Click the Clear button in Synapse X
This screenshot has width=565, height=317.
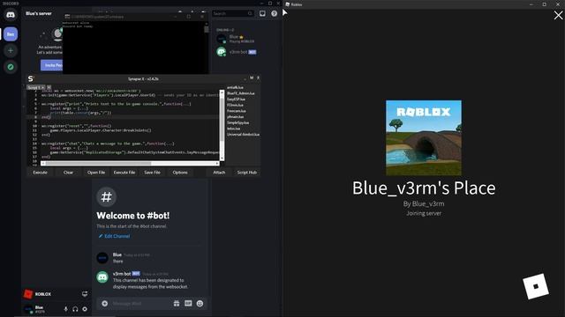[x=68, y=173]
